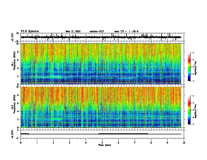
Task: Click the ch.2 spectrogram color scale bar
Action: (189, 110)
